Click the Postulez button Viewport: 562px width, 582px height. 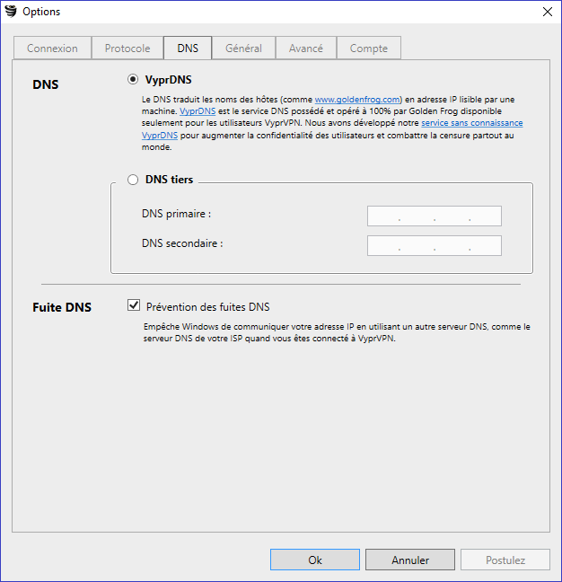tap(505, 560)
